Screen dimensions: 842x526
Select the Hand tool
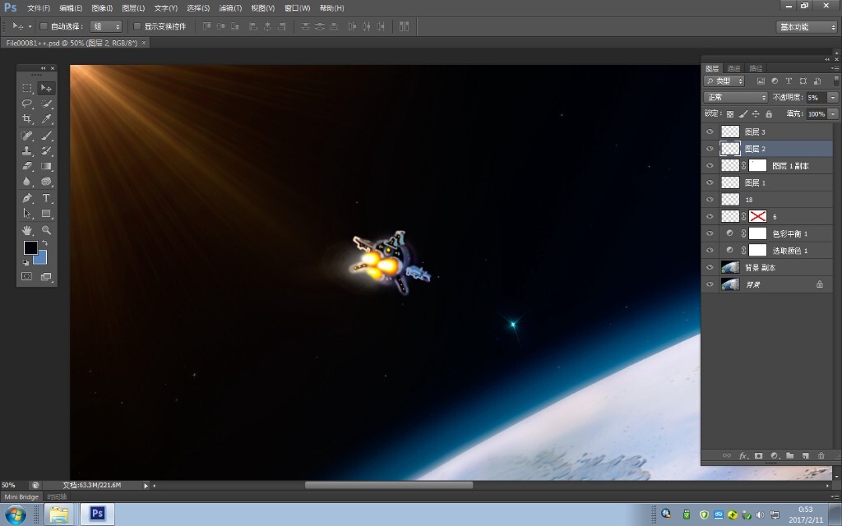[27, 230]
